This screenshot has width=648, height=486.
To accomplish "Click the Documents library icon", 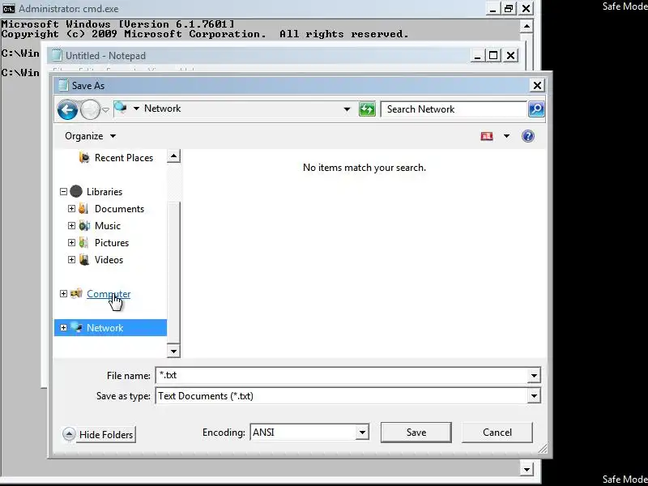I will pyautogui.click(x=84, y=209).
